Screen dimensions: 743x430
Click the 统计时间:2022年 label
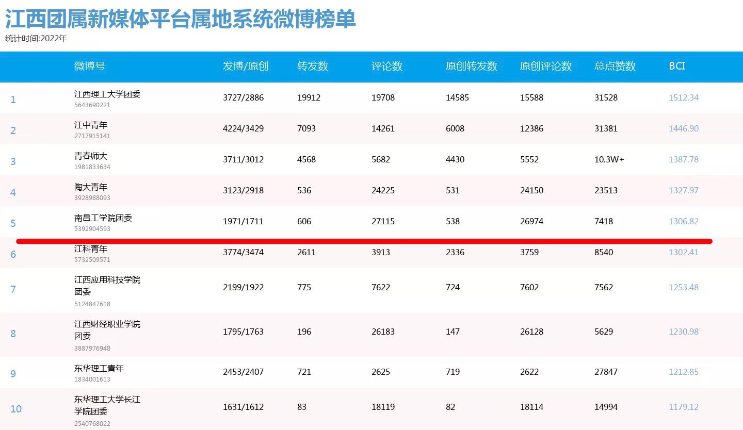coord(36,38)
